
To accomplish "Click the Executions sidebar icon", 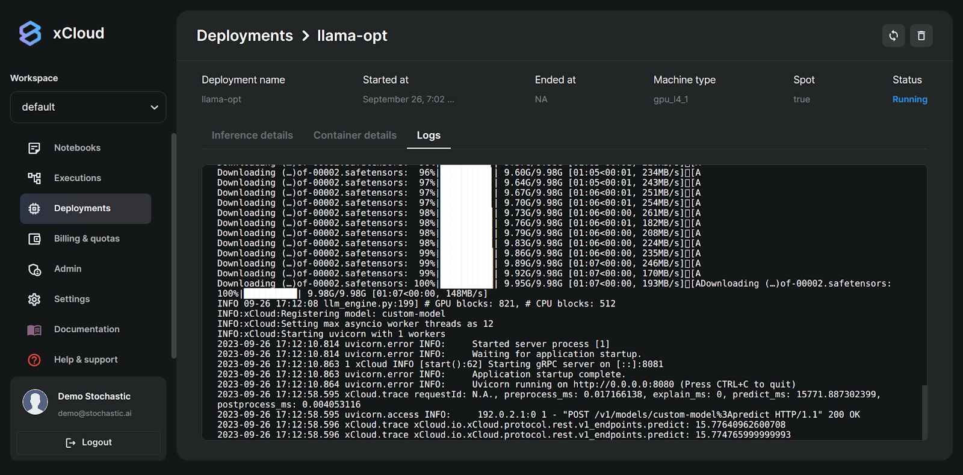I will (34, 178).
